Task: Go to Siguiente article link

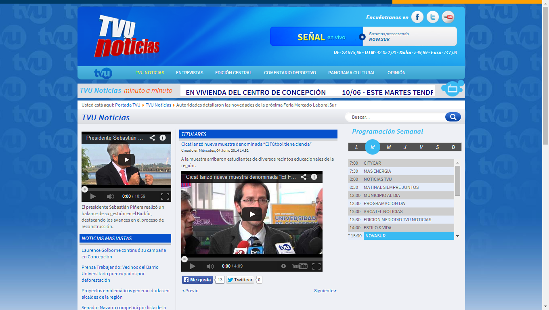Action: (x=325, y=291)
